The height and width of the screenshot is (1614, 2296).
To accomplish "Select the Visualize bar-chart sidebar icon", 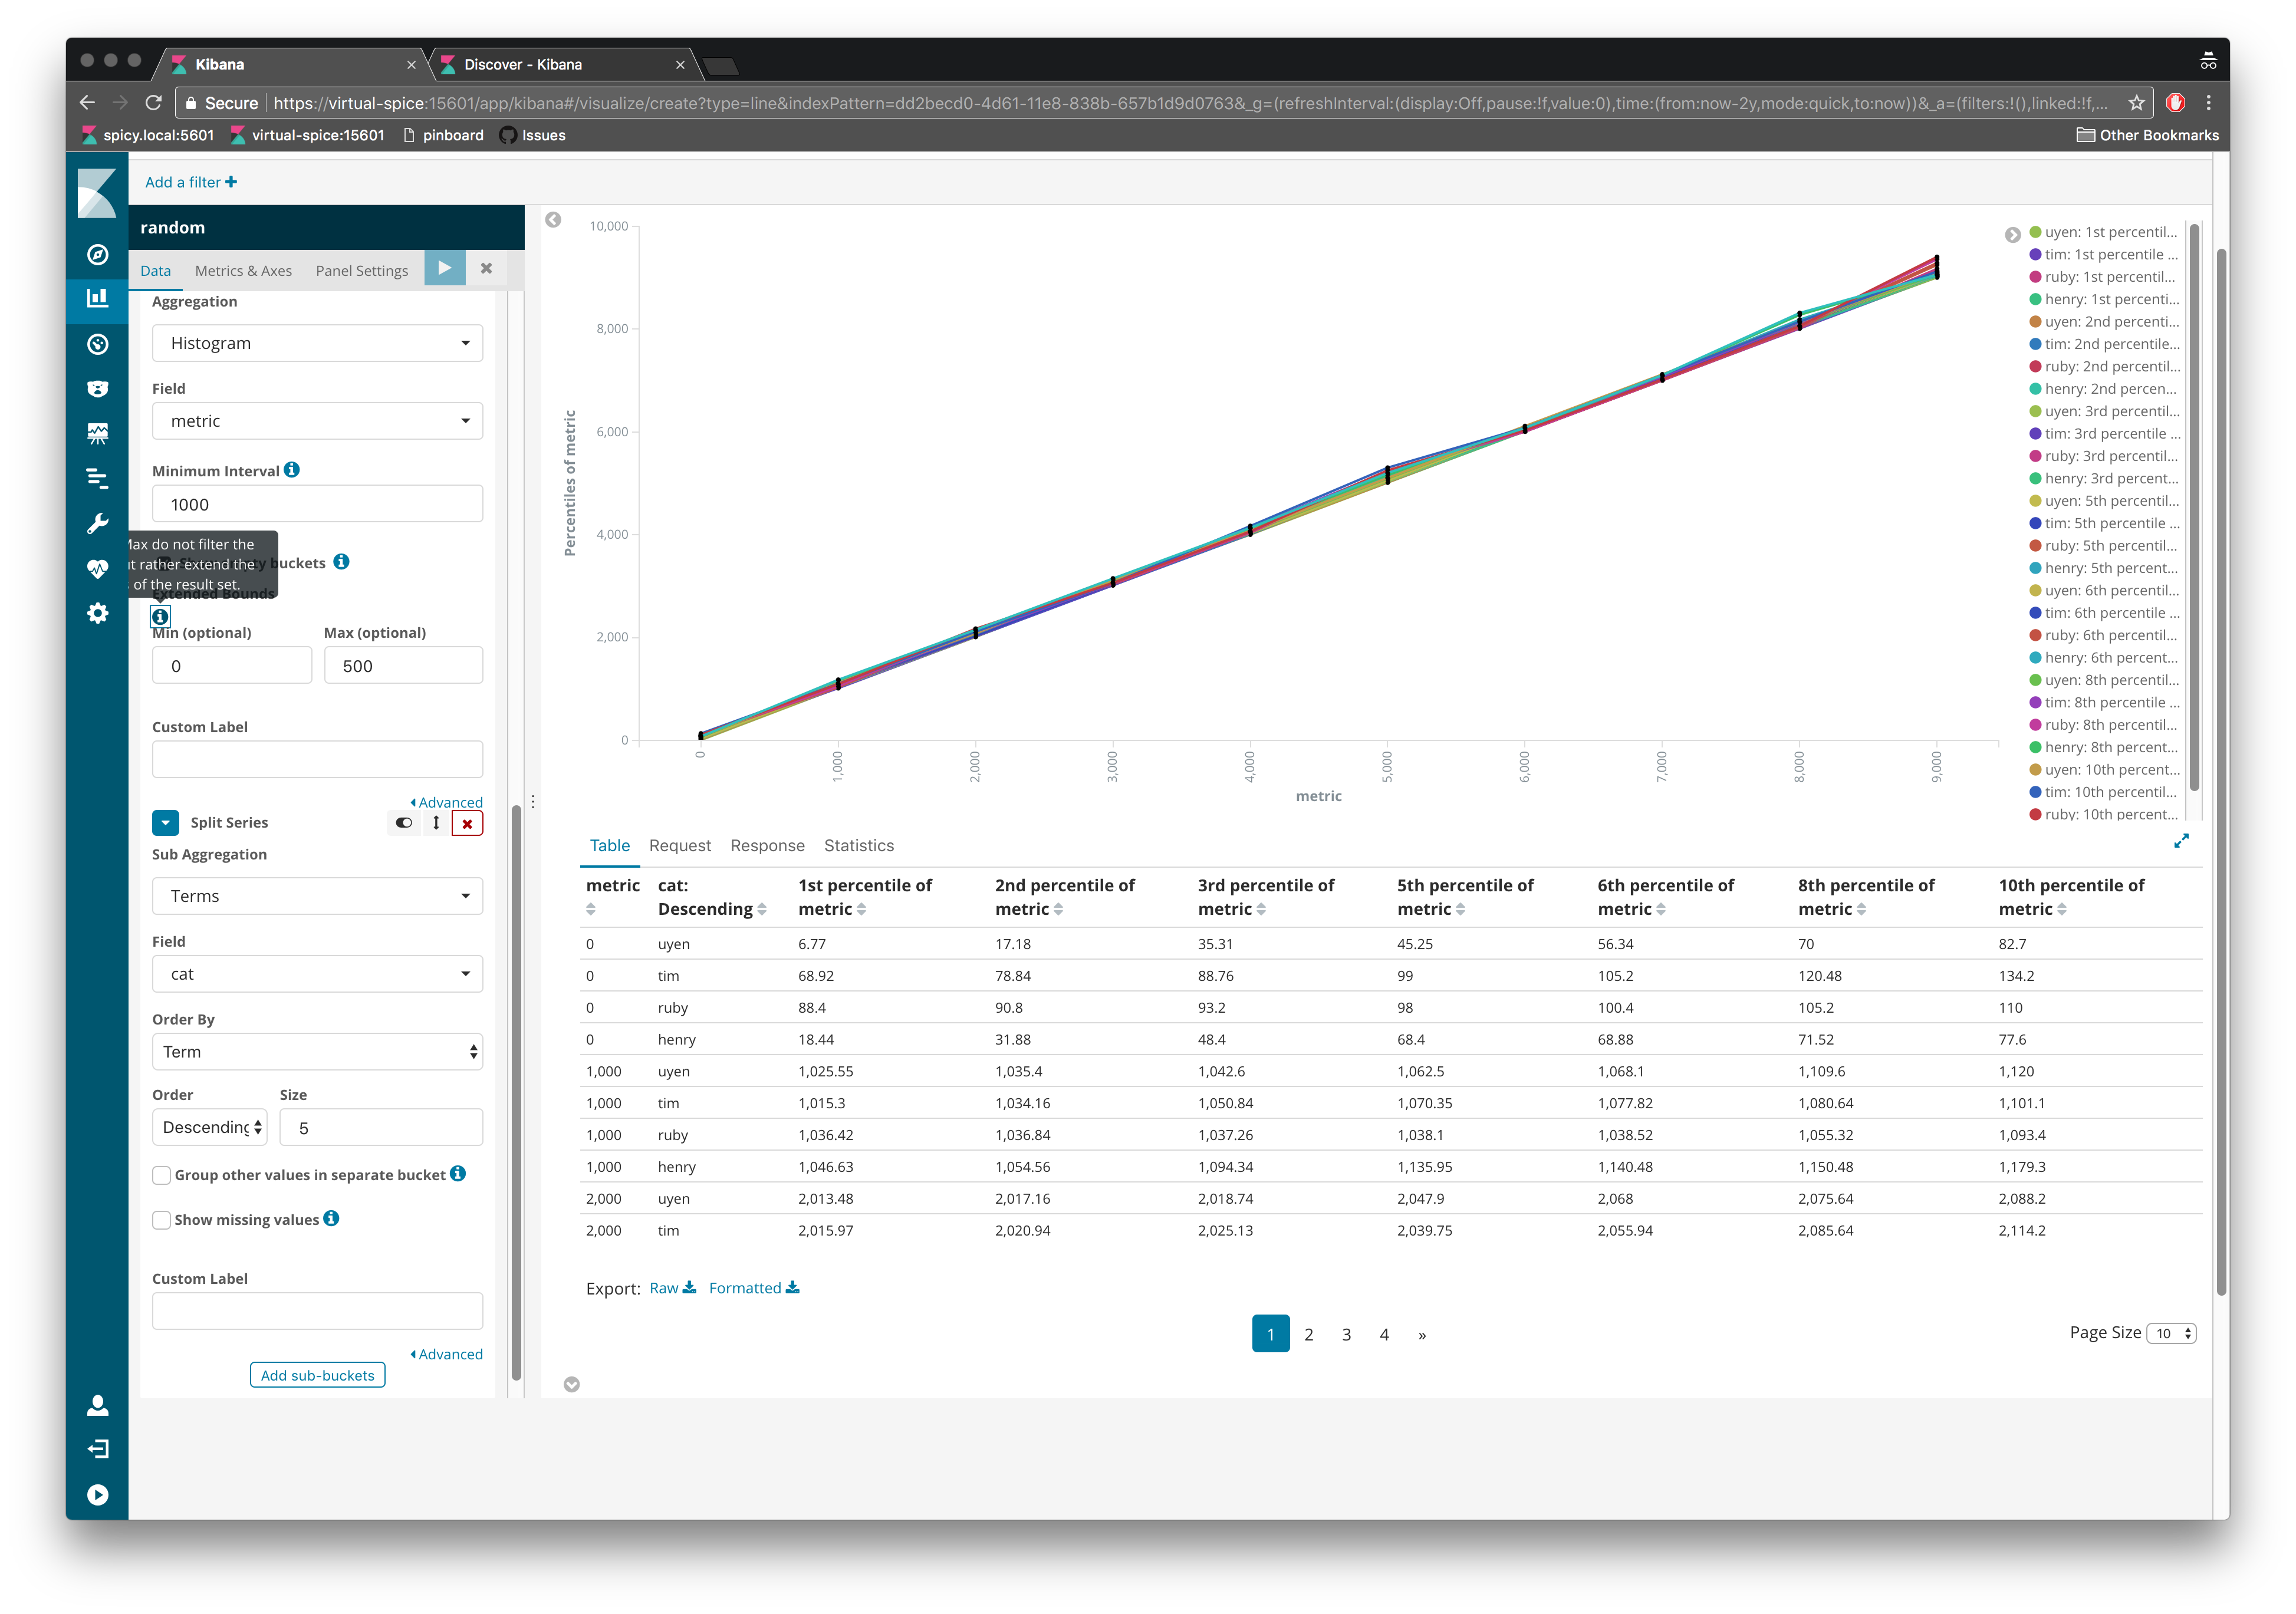I will [97, 300].
